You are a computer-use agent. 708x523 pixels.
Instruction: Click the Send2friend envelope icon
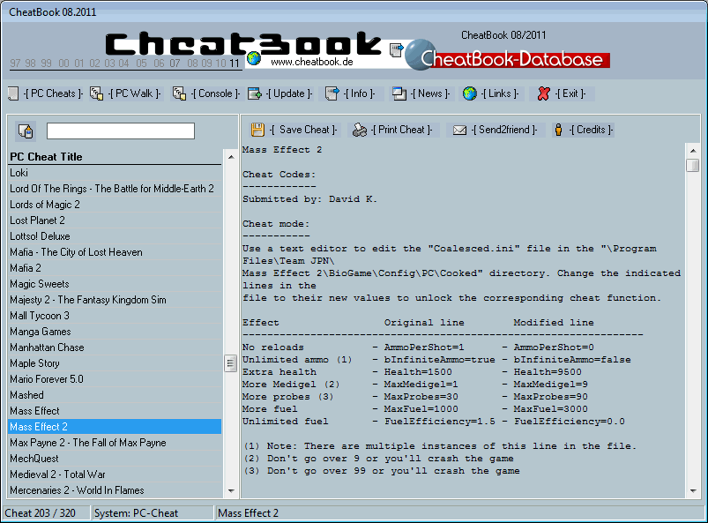click(459, 130)
